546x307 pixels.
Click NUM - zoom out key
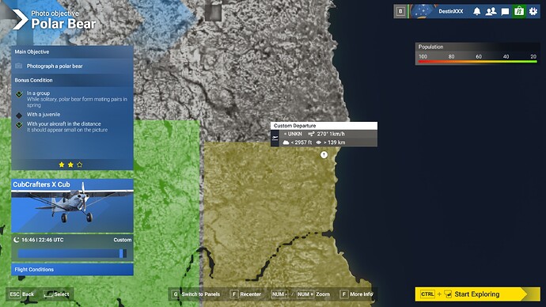[279, 294]
